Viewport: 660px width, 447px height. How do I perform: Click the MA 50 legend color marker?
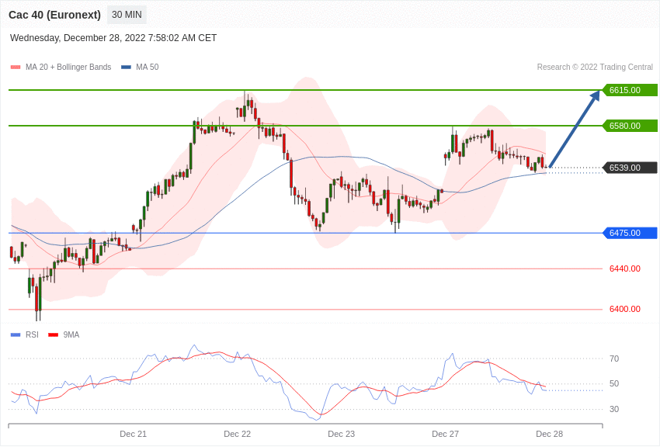pyautogui.click(x=126, y=68)
